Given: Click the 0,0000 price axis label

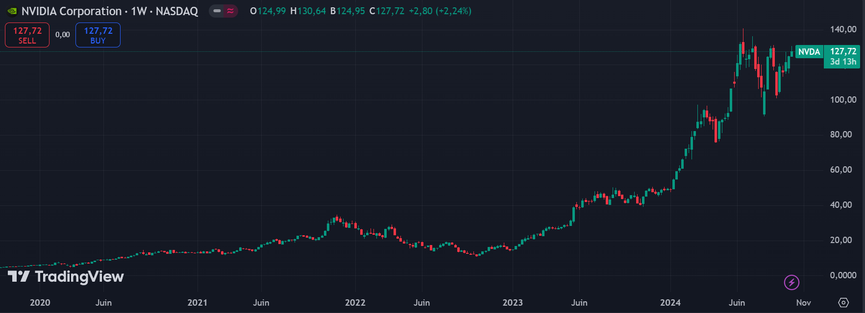Looking at the screenshot, I should pos(843,275).
